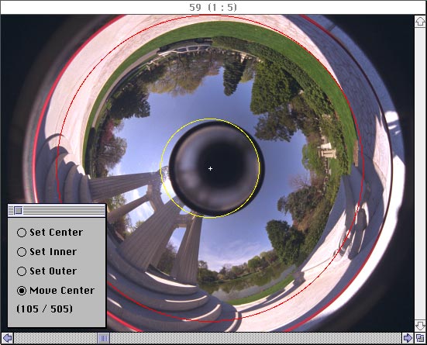
Task: Click the palette's striped title bar
Action: pyautogui.click(x=64, y=210)
